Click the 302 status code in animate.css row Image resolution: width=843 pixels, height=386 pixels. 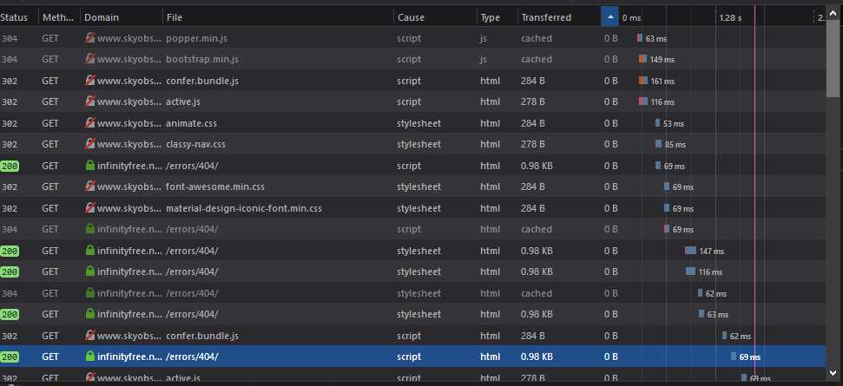pos(10,123)
